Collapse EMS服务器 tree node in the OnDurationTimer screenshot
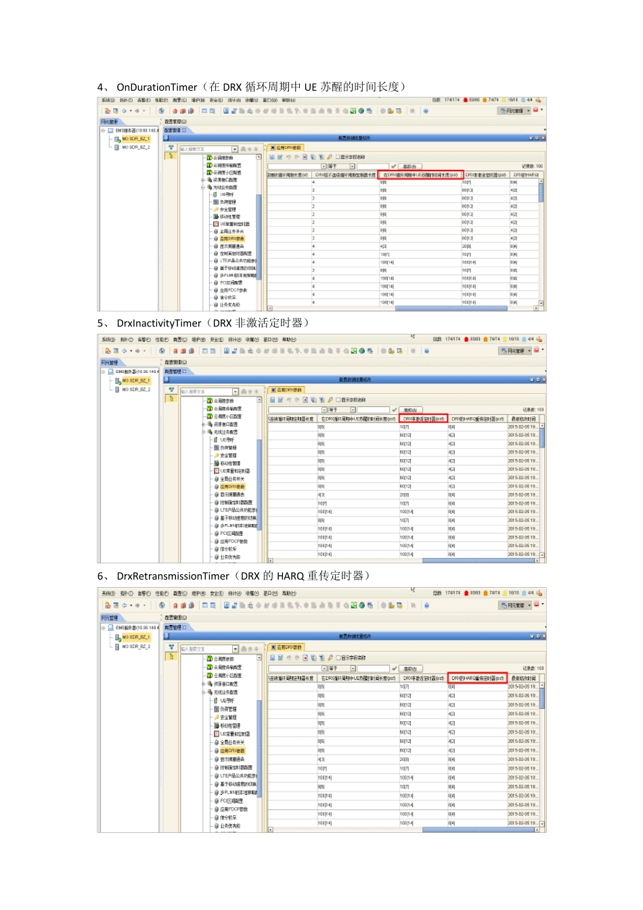Image resolution: width=643 pixels, height=910 pixels. tap(103, 131)
